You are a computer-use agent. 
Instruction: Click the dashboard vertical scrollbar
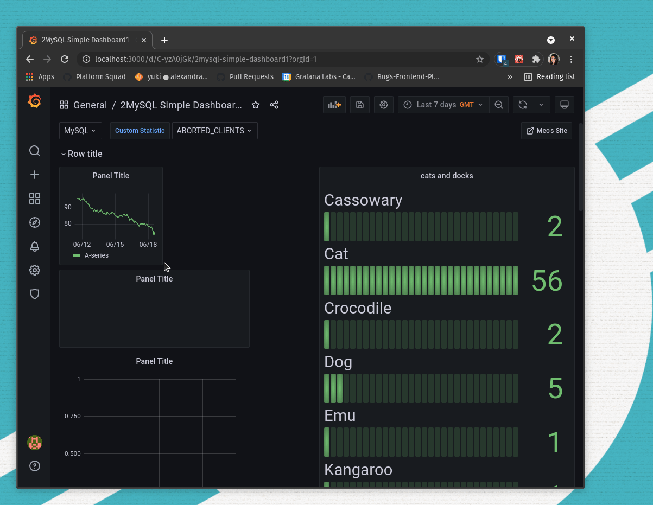click(581, 167)
